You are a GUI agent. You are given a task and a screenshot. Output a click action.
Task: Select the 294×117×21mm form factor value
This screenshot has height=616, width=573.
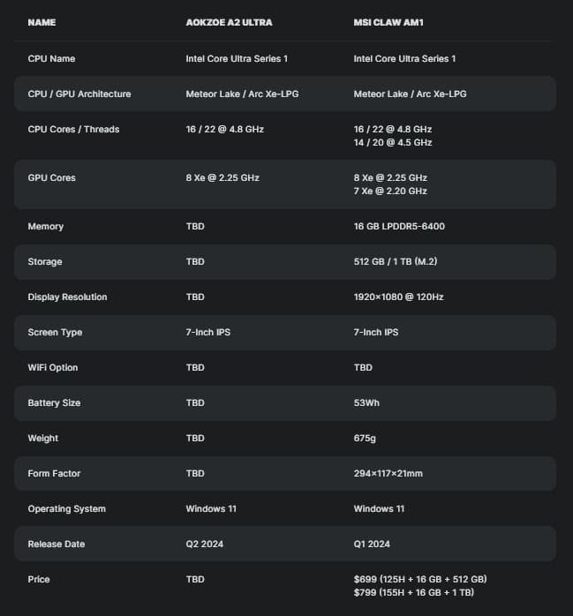click(388, 473)
